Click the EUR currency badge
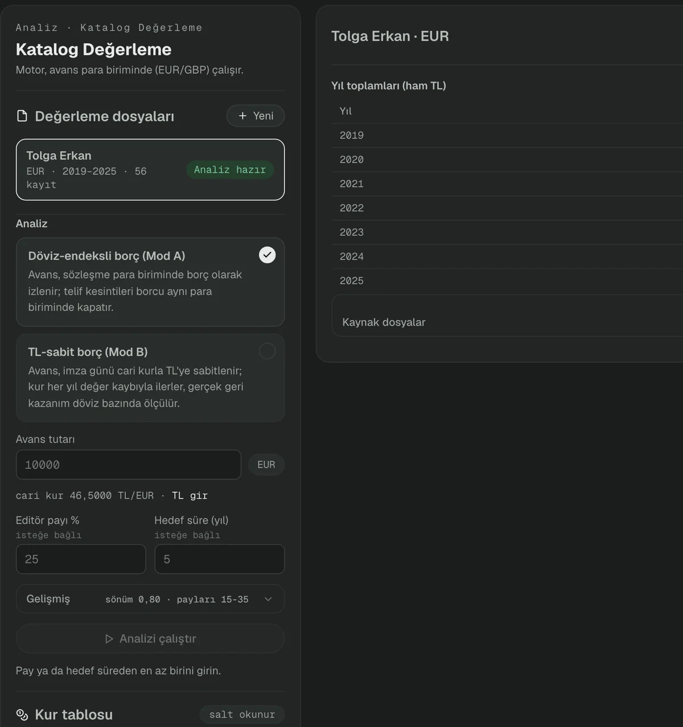Viewport: 683px width, 727px height. tap(266, 465)
